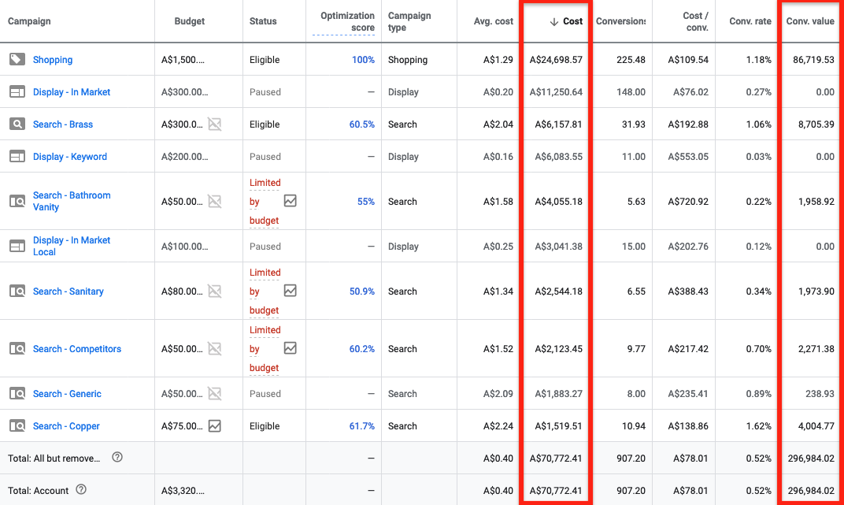The width and height of the screenshot is (844, 505).
Task: Click chart icon beside Search - Competitors status
Action: pyautogui.click(x=291, y=348)
